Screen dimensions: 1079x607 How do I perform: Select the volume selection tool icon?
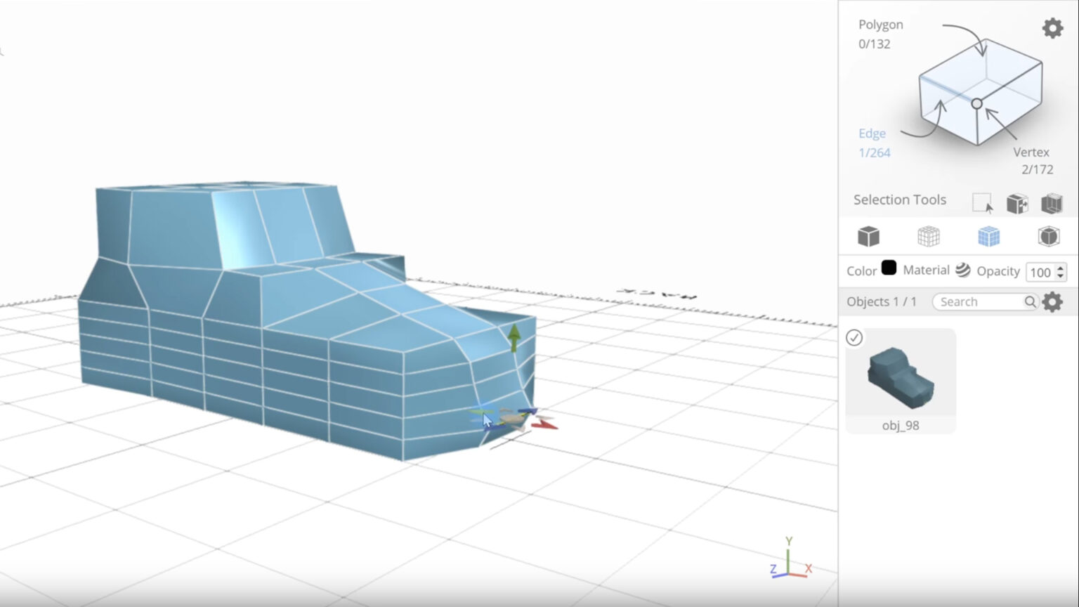click(x=1052, y=202)
